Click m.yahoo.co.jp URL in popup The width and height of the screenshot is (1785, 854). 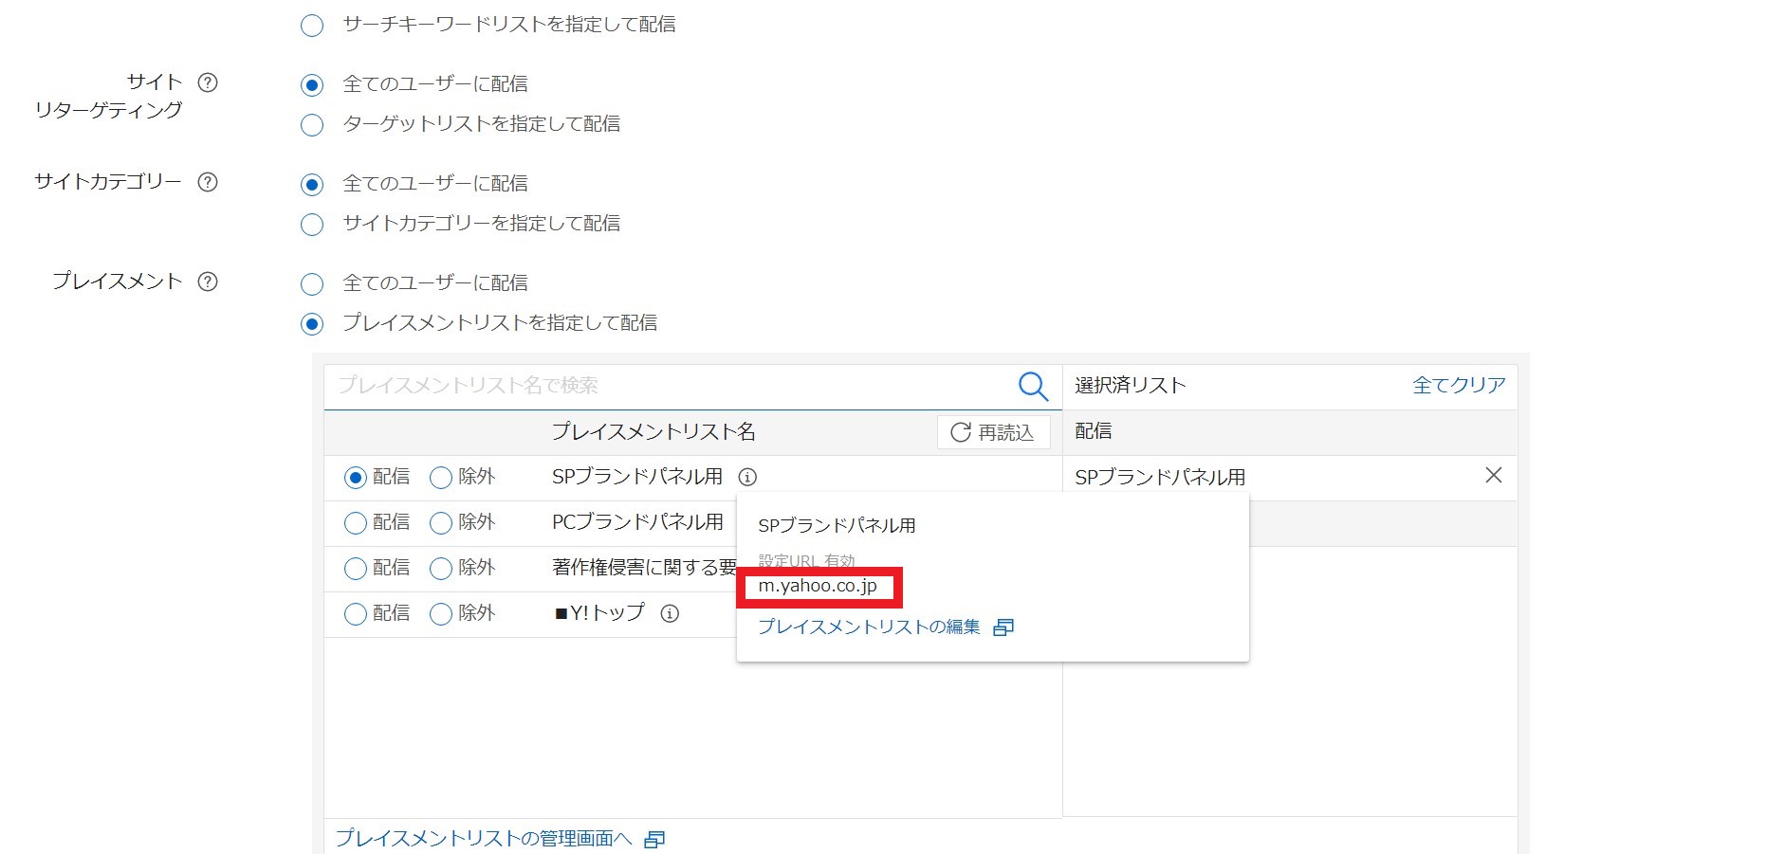coord(818,586)
